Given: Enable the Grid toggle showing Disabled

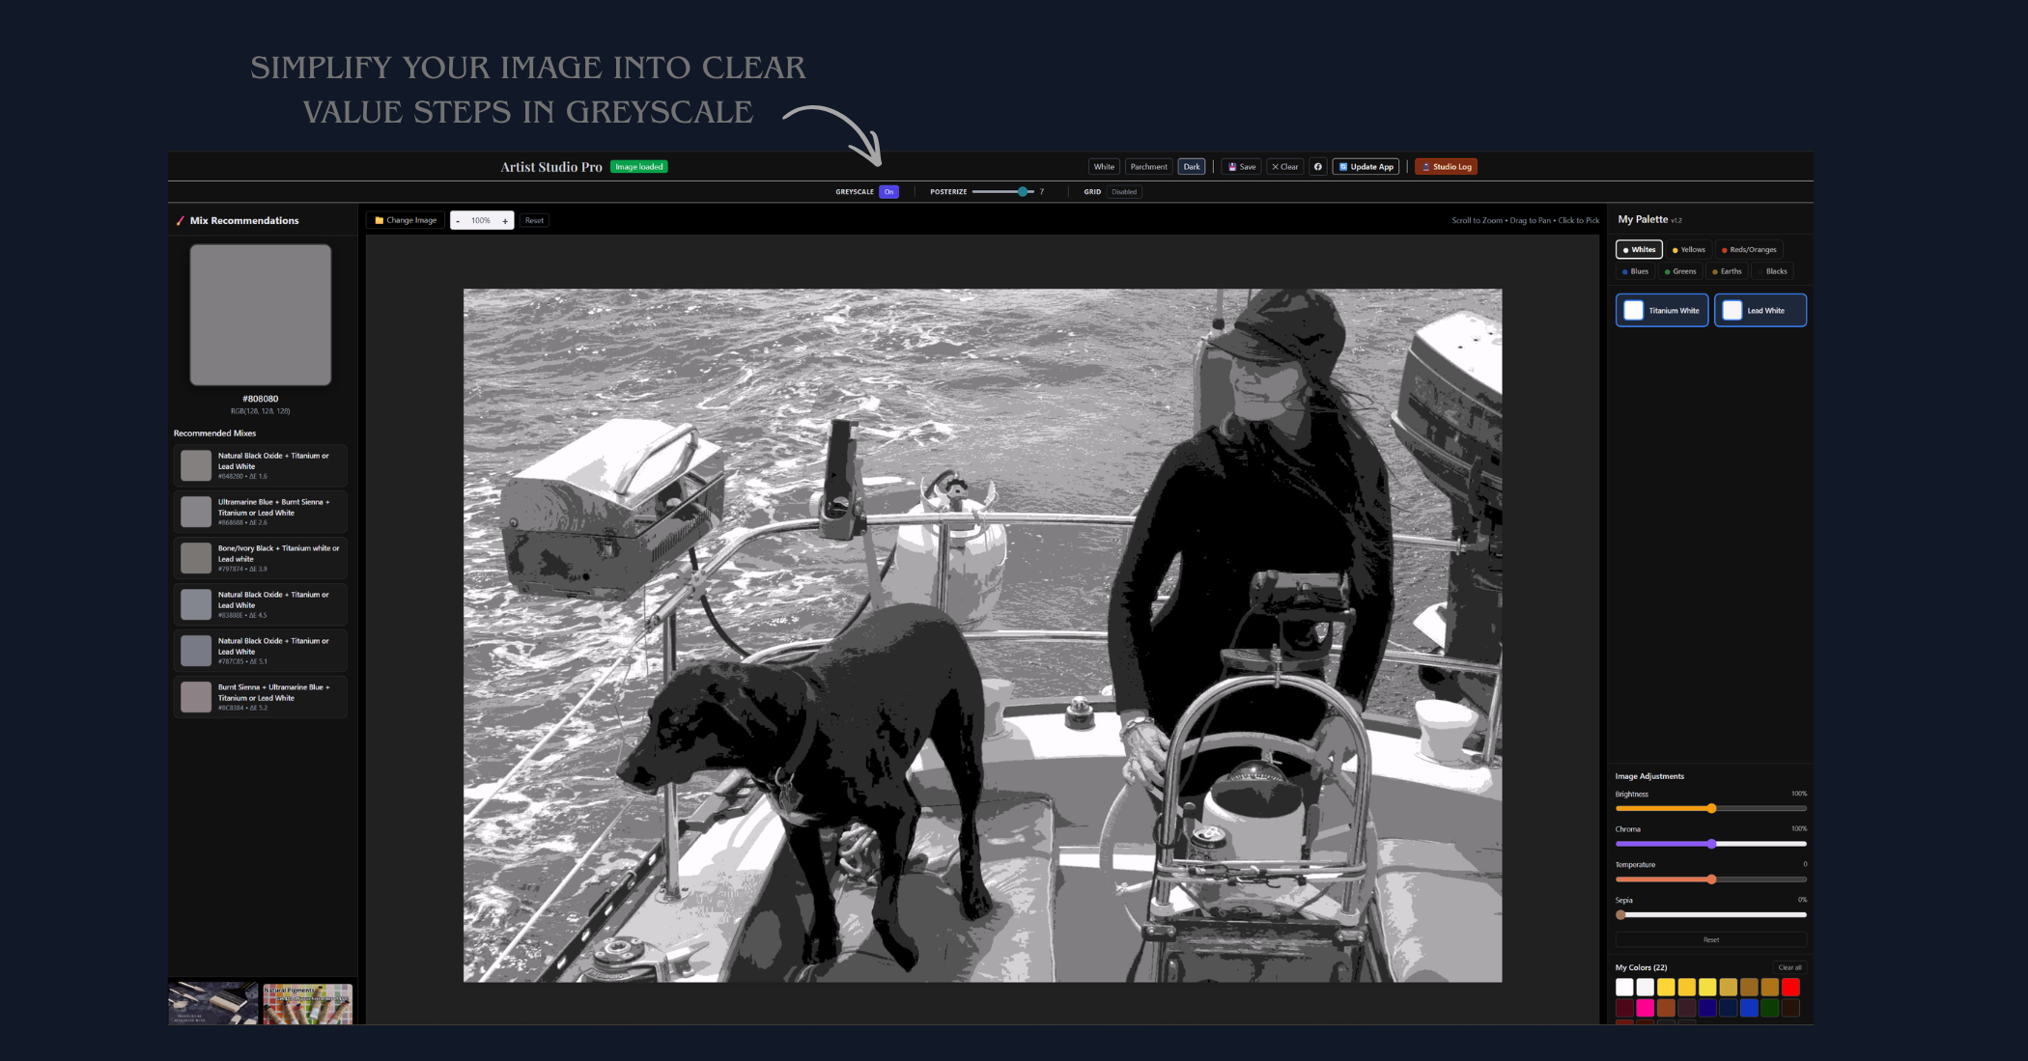Looking at the screenshot, I should pyautogui.click(x=1123, y=192).
